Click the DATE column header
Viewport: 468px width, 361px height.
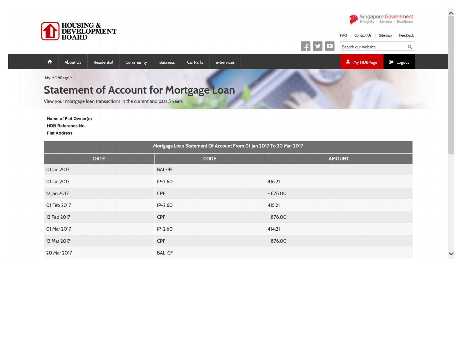99,159
